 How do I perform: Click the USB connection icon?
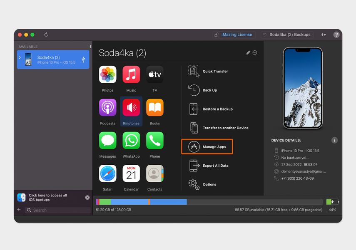pyautogui.click(x=83, y=59)
